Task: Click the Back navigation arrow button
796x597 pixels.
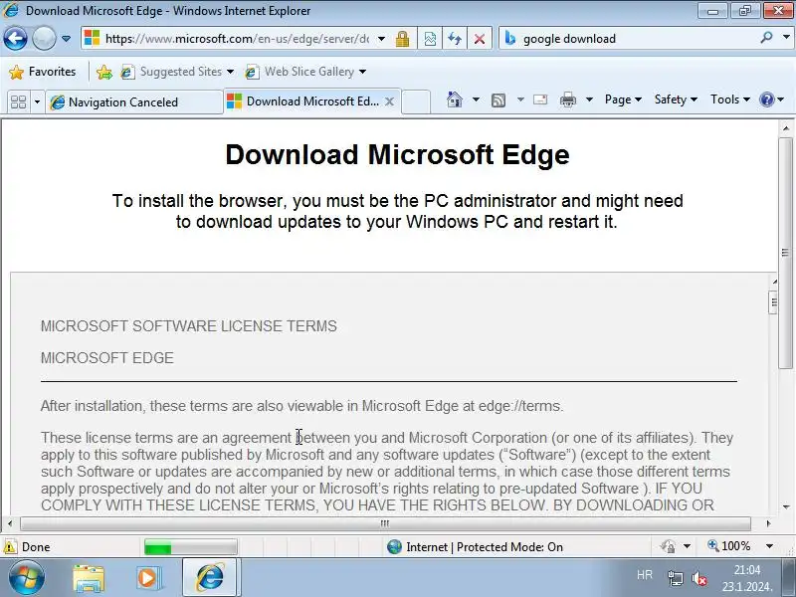Action: [15, 39]
